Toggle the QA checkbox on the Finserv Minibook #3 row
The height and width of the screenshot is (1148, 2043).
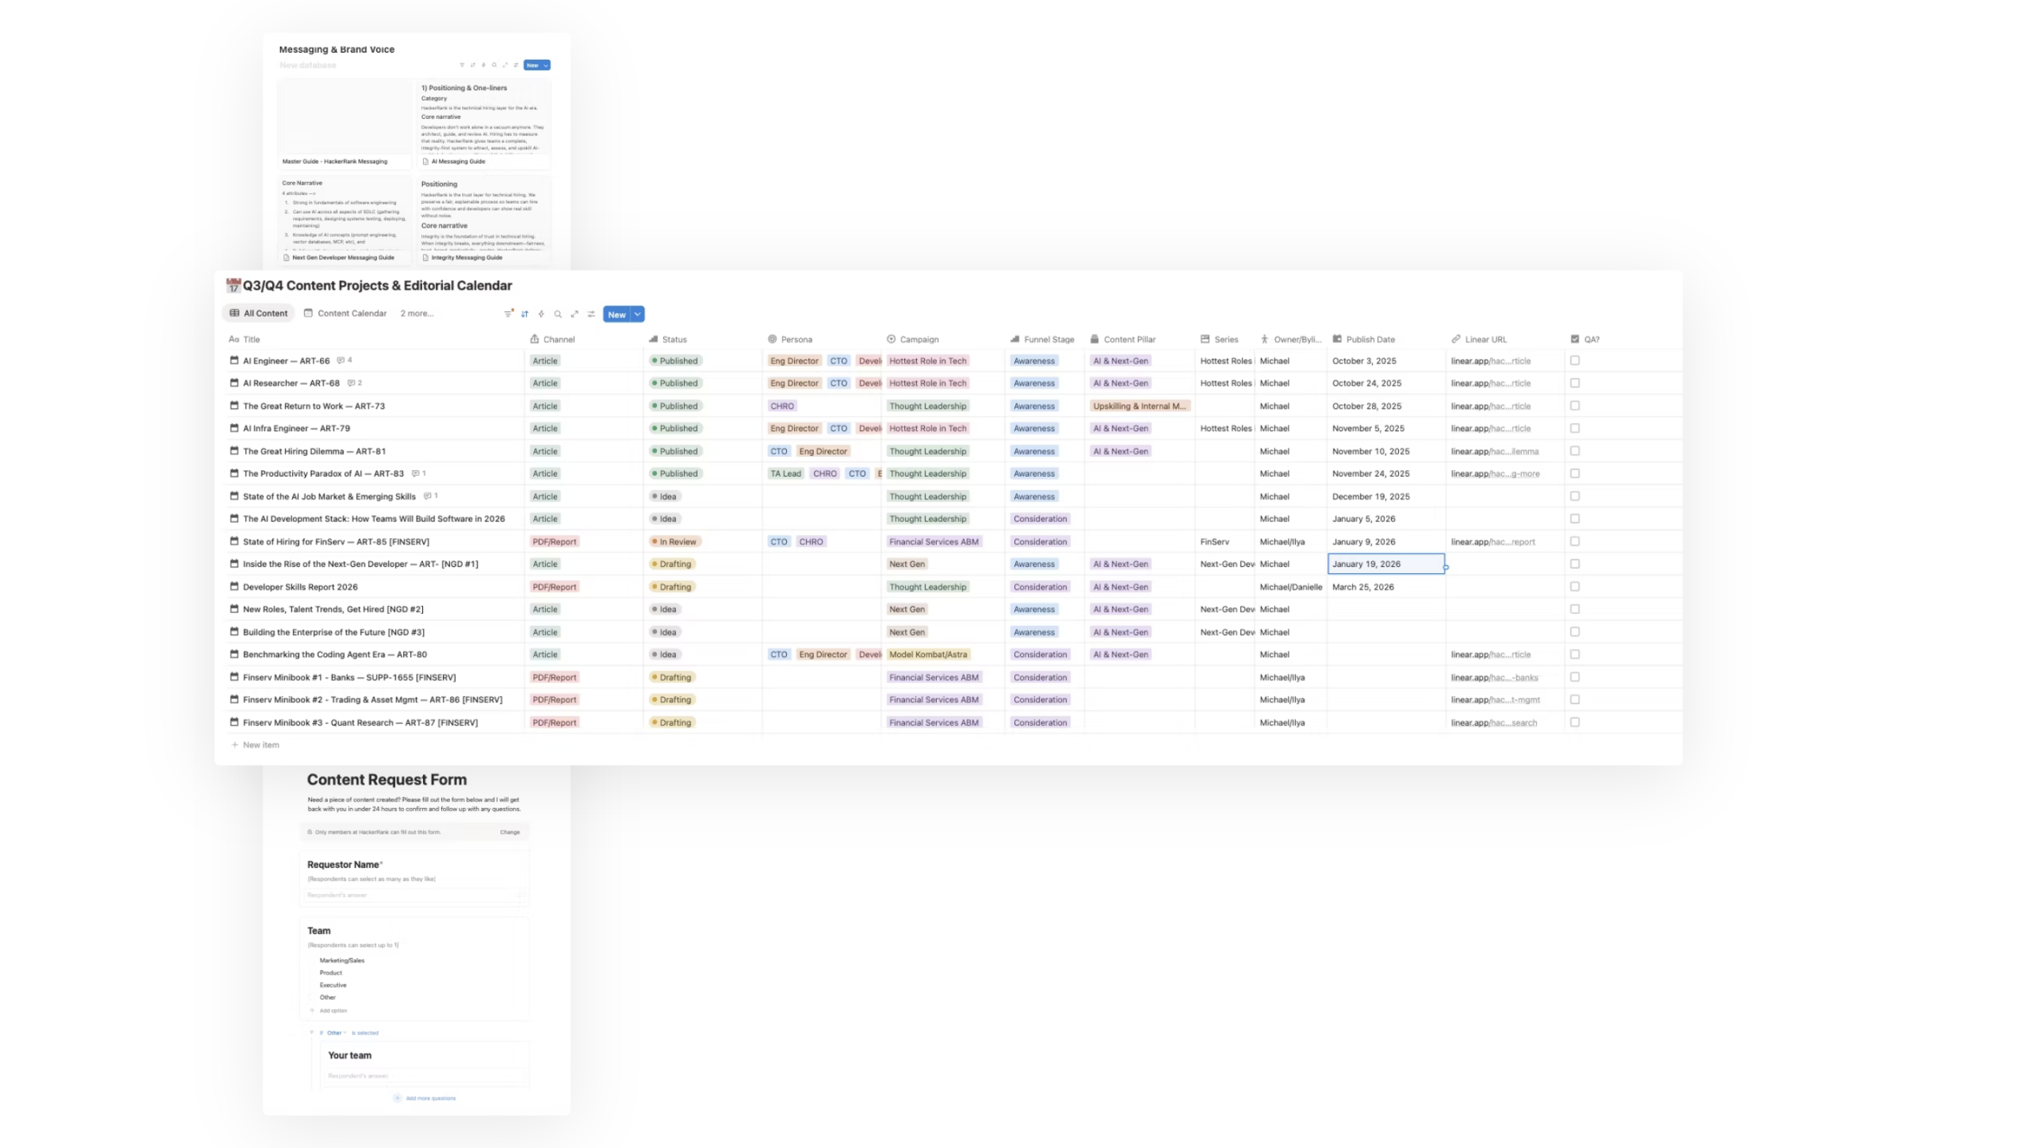pos(1574,722)
